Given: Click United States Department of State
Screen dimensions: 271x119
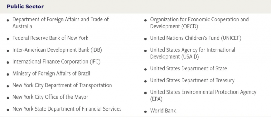Looking at the screenshot, I should tap(188, 68).
